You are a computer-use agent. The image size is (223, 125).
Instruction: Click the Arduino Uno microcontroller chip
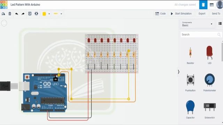[x=53, y=101]
